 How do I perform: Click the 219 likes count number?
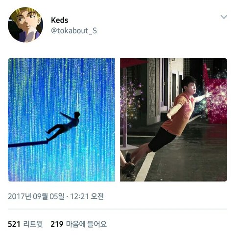(57, 224)
